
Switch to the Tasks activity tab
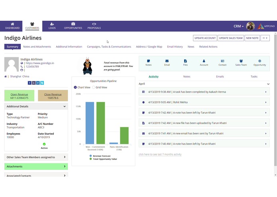point(254,77)
